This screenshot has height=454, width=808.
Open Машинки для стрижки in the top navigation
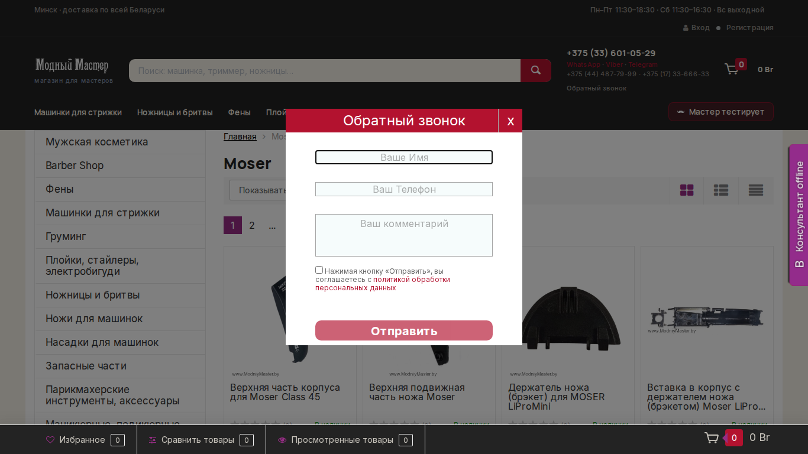[78, 112]
